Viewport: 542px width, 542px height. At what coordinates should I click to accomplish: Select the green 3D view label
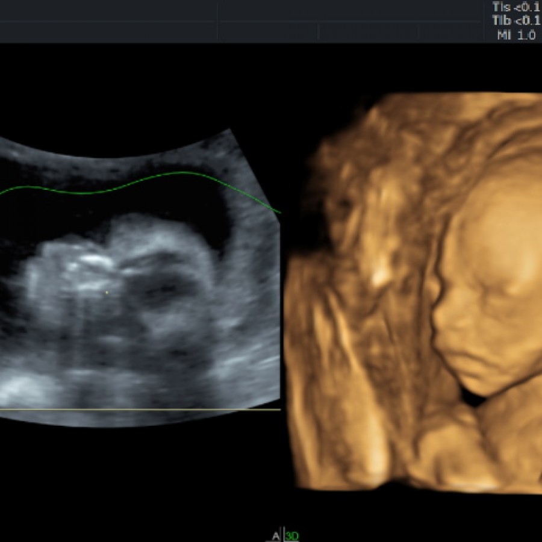(291, 536)
